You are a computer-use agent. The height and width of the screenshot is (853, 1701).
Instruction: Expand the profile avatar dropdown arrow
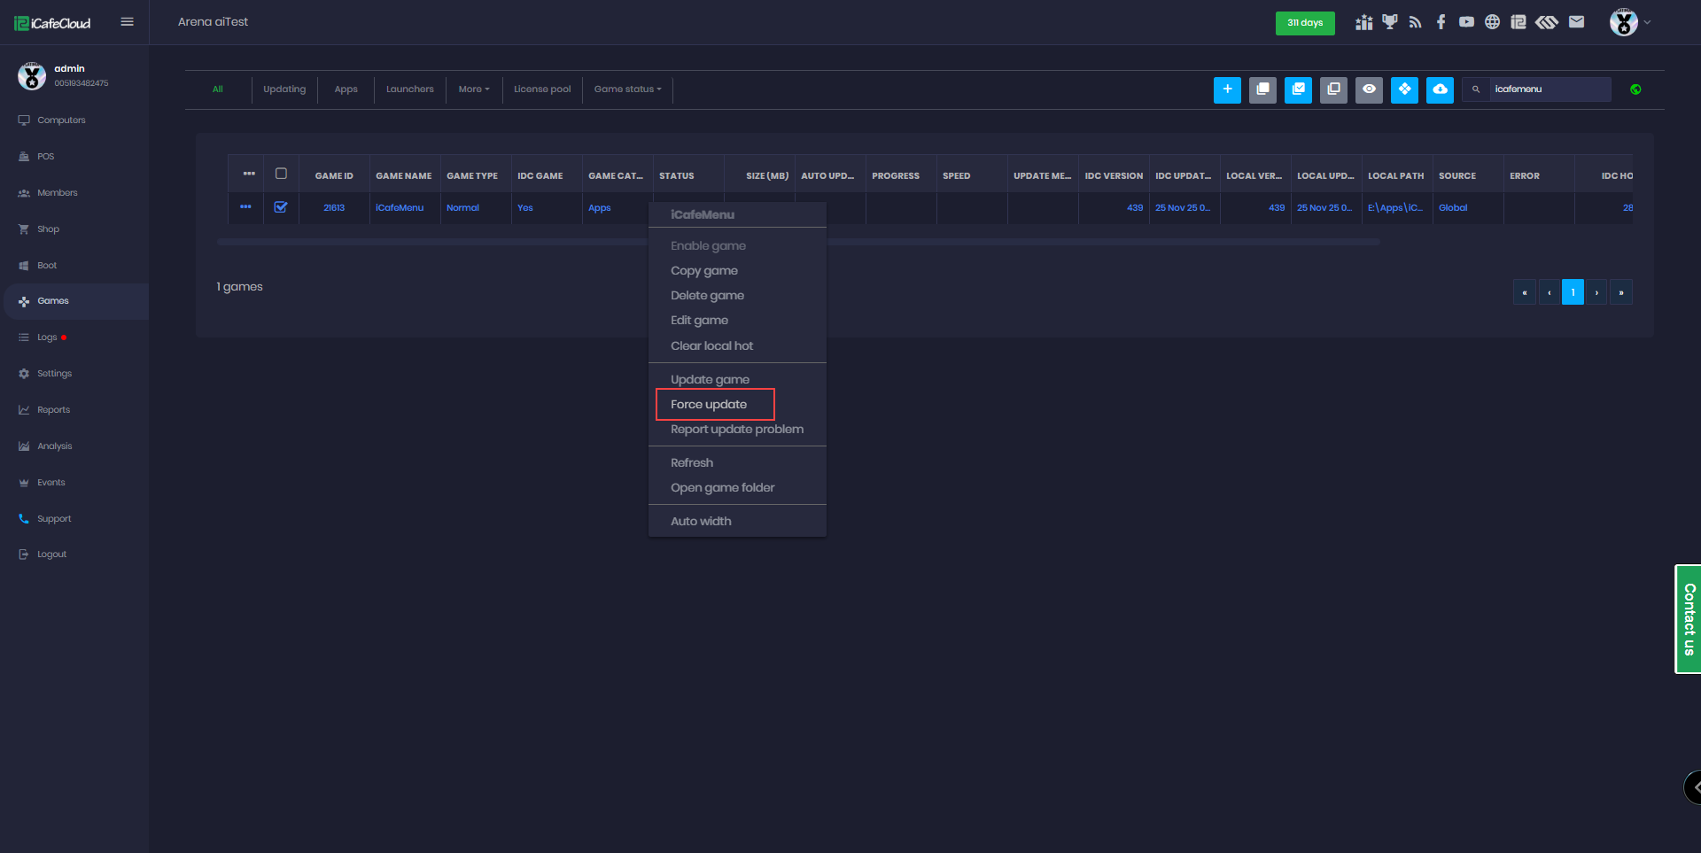pyautogui.click(x=1647, y=22)
